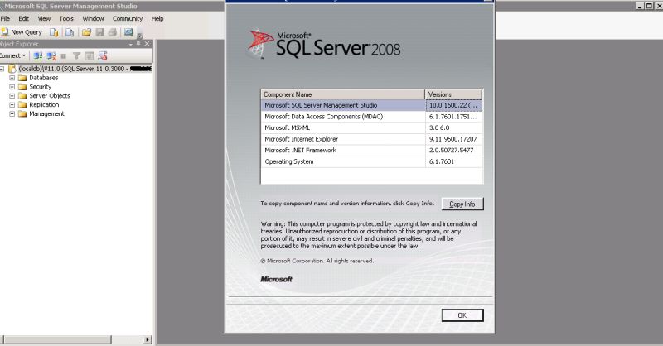Select the Server Objects tree item

(x=50, y=95)
